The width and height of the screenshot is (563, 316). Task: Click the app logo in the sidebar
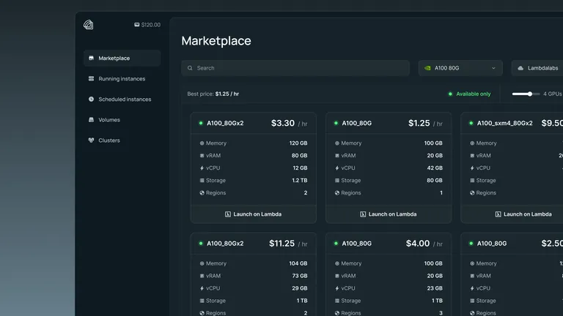[89, 25]
